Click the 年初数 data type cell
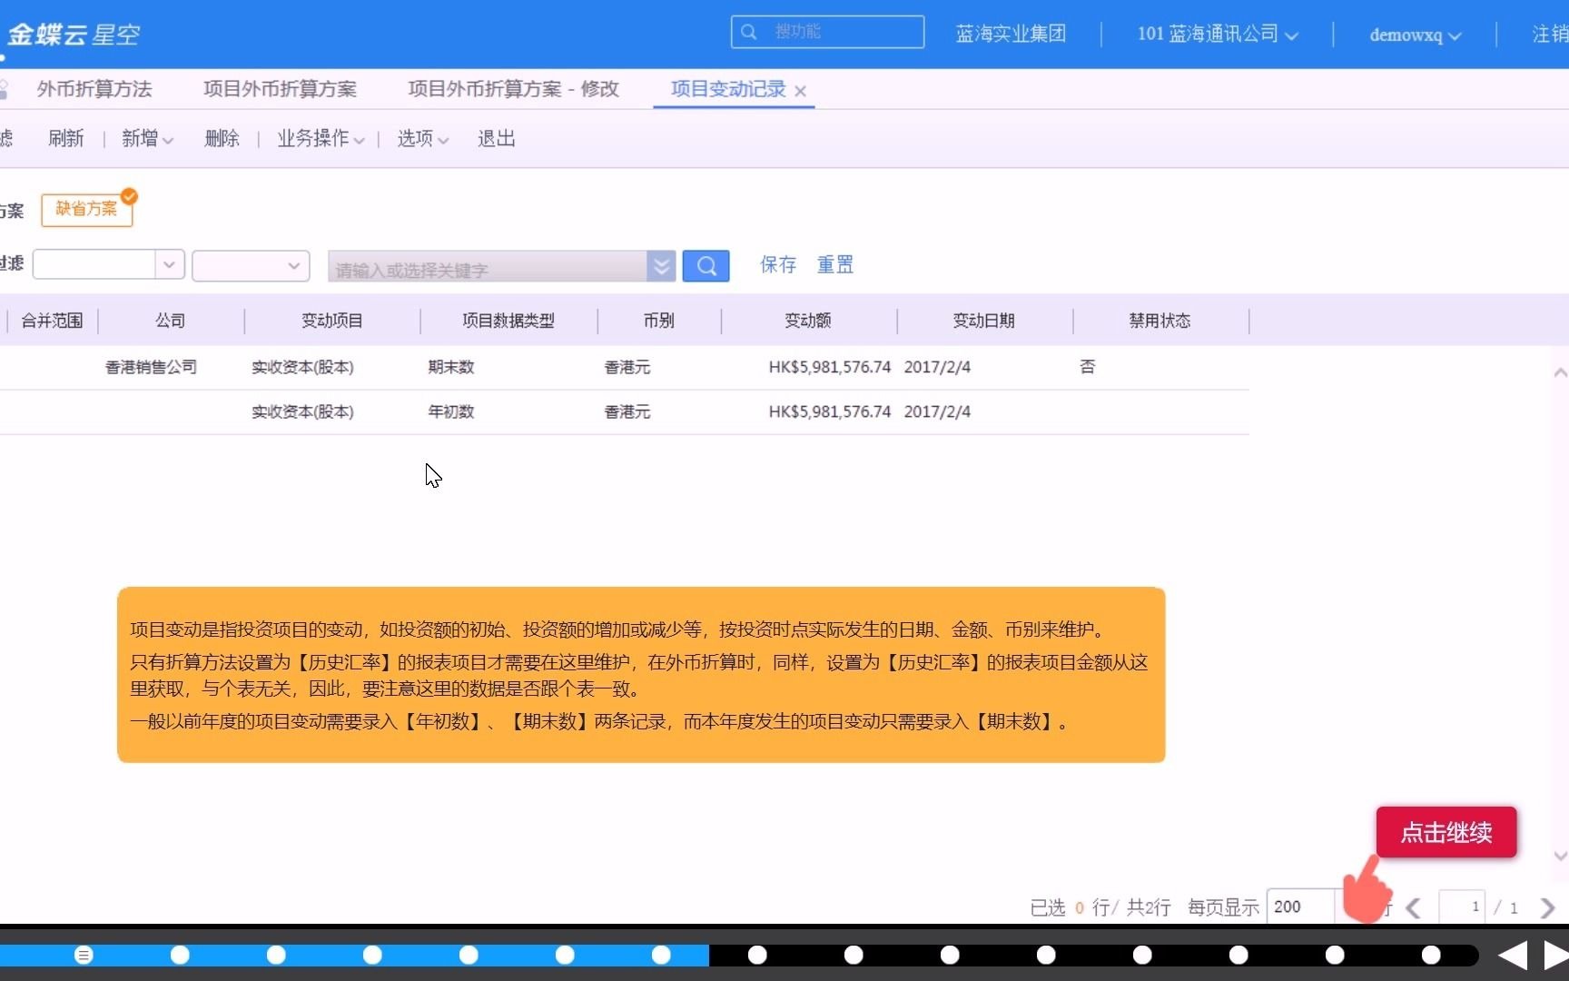The height and width of the screenshot is (981, 1569). click(451, 411)
